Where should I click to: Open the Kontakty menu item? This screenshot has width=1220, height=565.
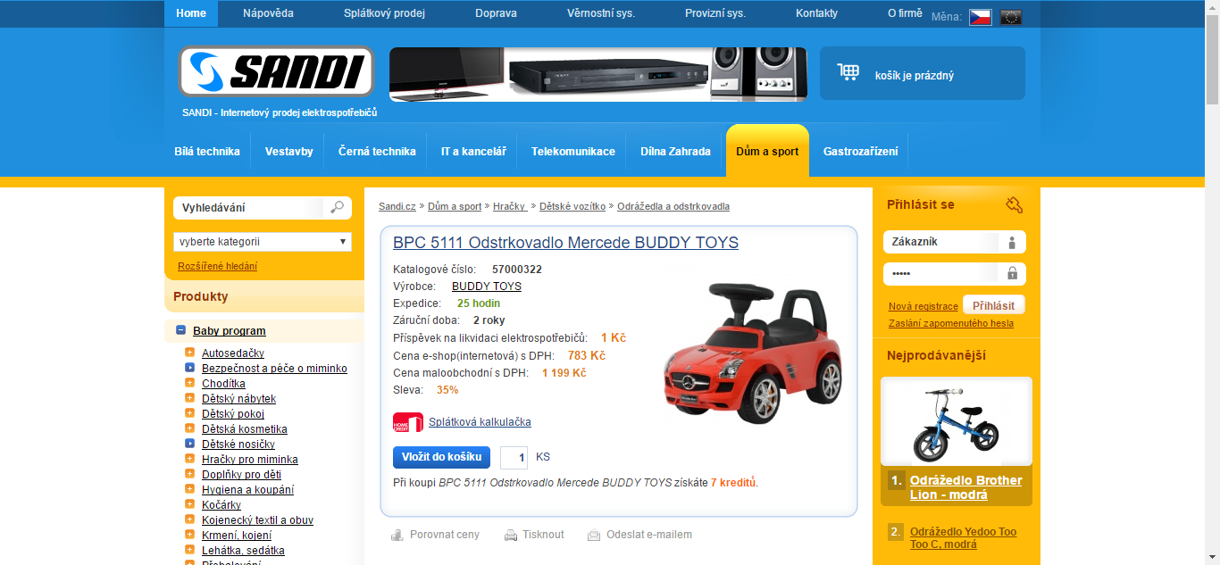[x=817, y=13]
